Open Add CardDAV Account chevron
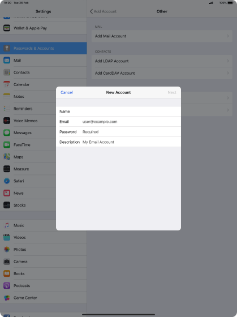This screenshot has height=317, width=237. [162, 73]
